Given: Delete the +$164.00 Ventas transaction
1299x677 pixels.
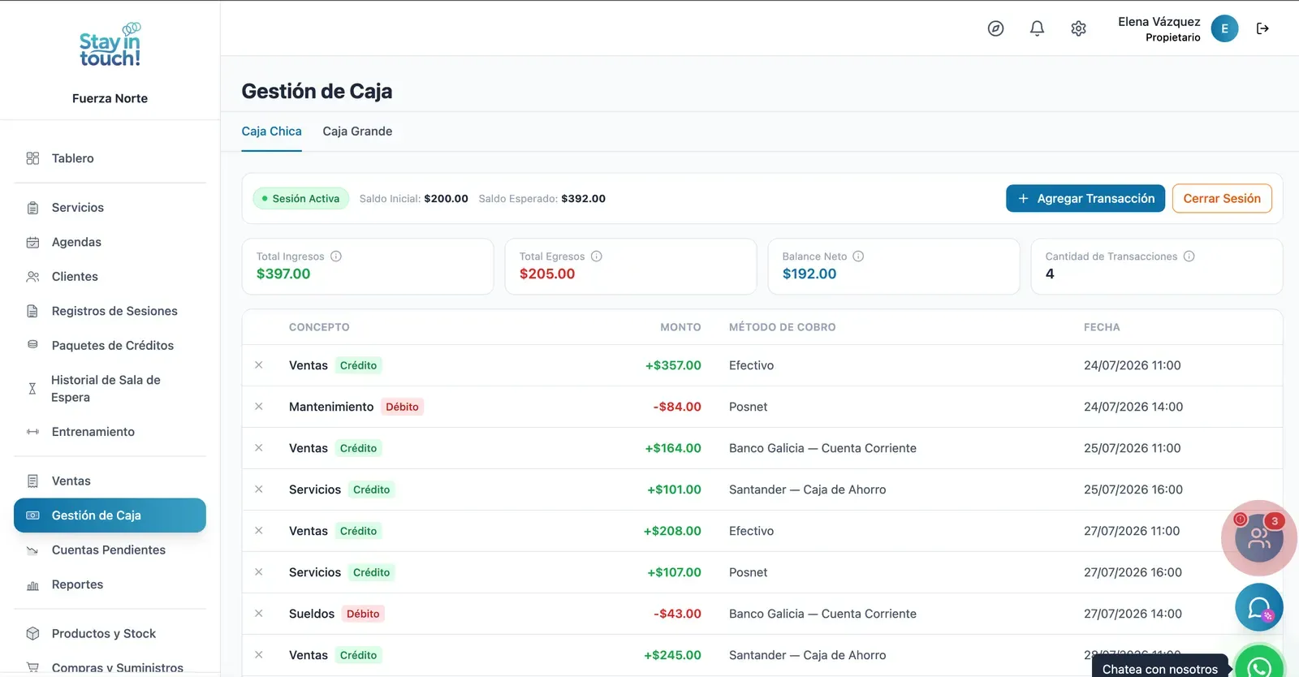Looking at the screenshot, I should click(259, 448).
